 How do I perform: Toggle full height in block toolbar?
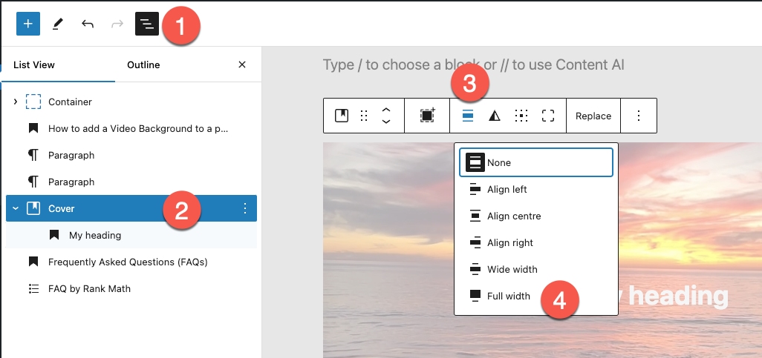[x=548, y=116]
